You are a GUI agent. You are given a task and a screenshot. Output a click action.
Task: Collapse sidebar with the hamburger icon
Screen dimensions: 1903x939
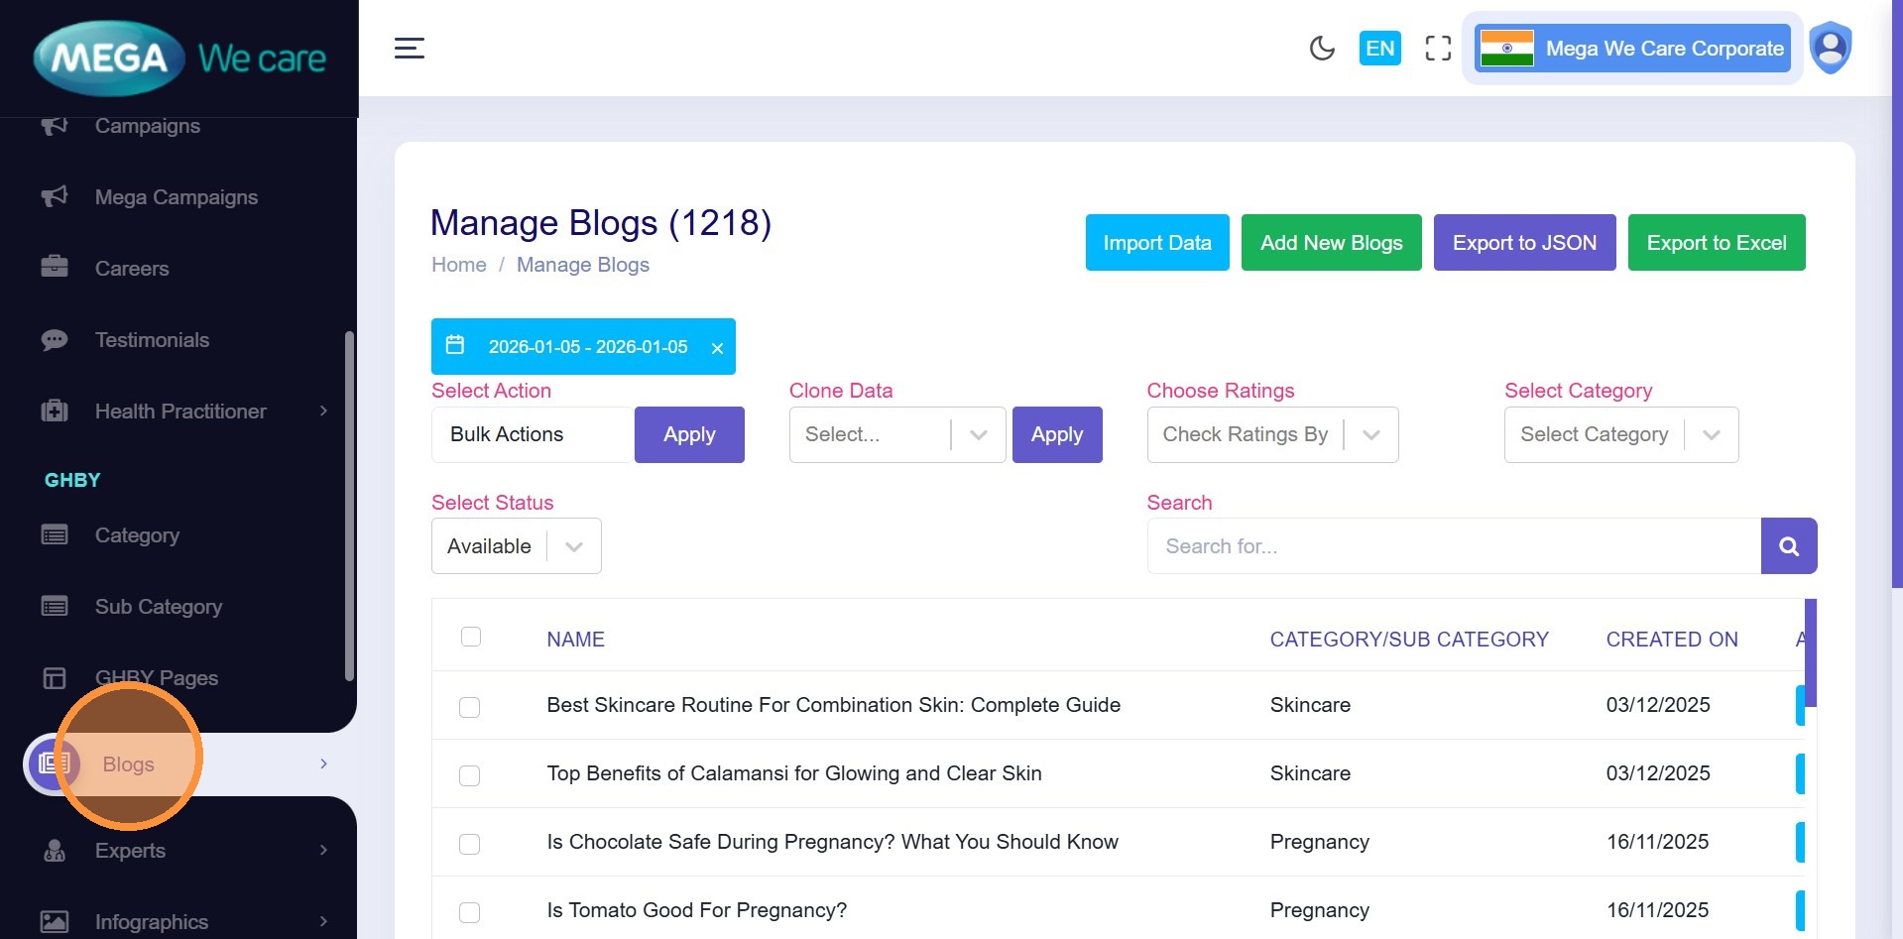click(410, 48)
